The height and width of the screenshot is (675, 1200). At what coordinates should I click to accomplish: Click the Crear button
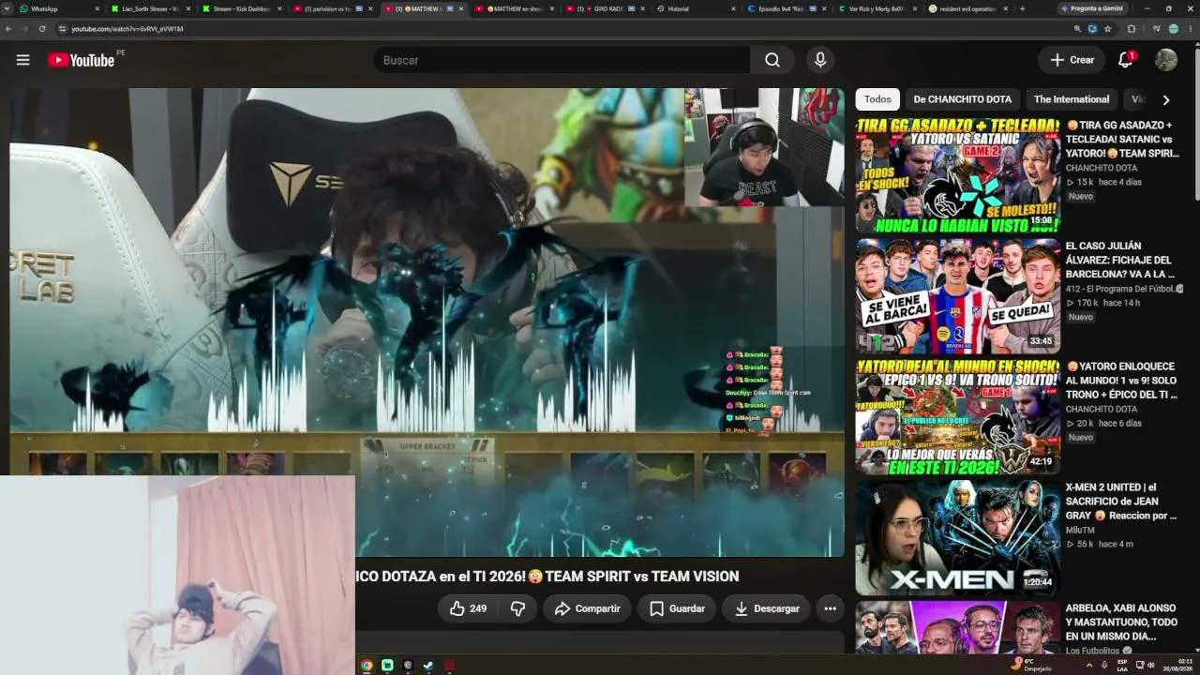[x=1072, y=60]
